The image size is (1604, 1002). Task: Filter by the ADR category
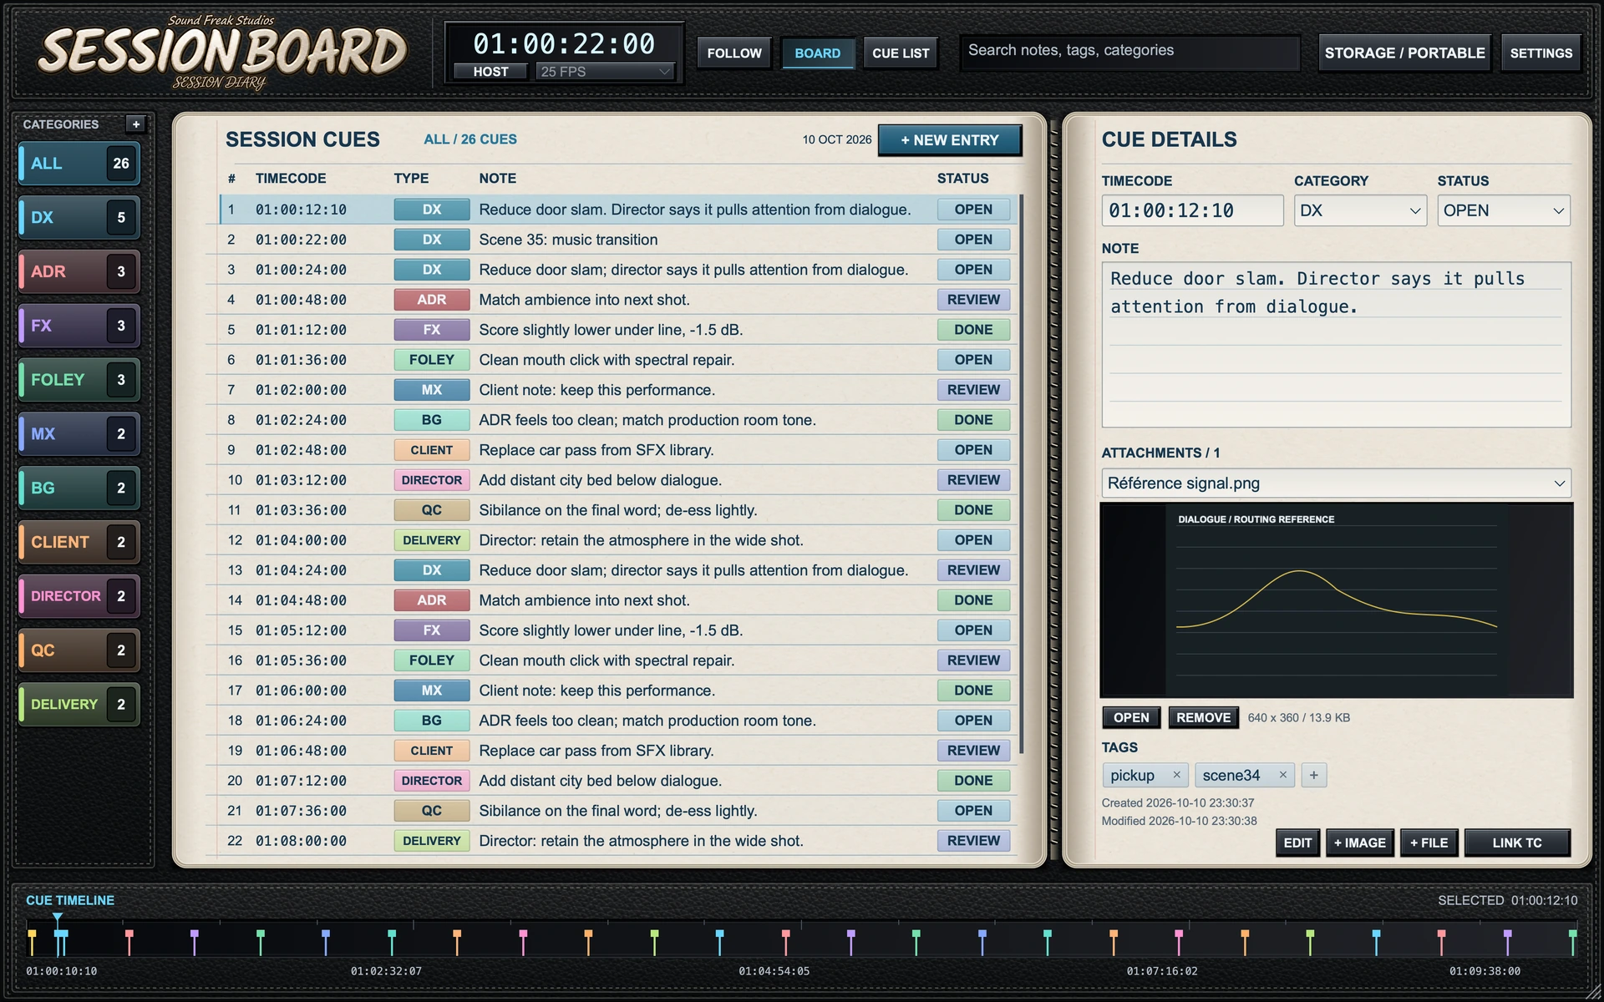click(79, 271)
